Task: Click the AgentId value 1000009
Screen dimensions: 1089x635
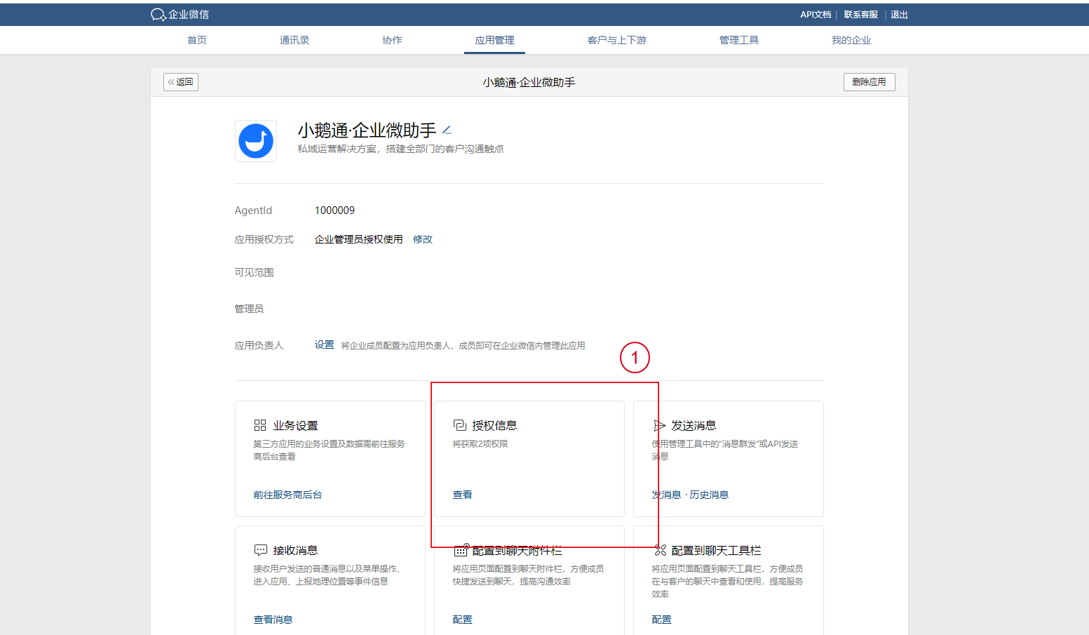Action: click(x=334, y=210)
